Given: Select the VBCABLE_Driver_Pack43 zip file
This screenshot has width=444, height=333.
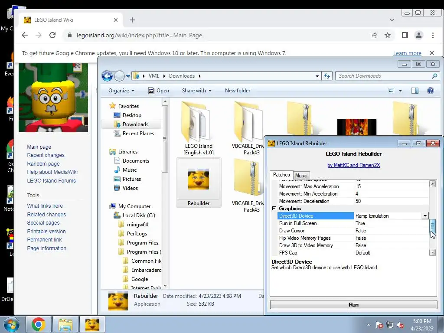Looking at the screenshot, I should coord(248,186).
